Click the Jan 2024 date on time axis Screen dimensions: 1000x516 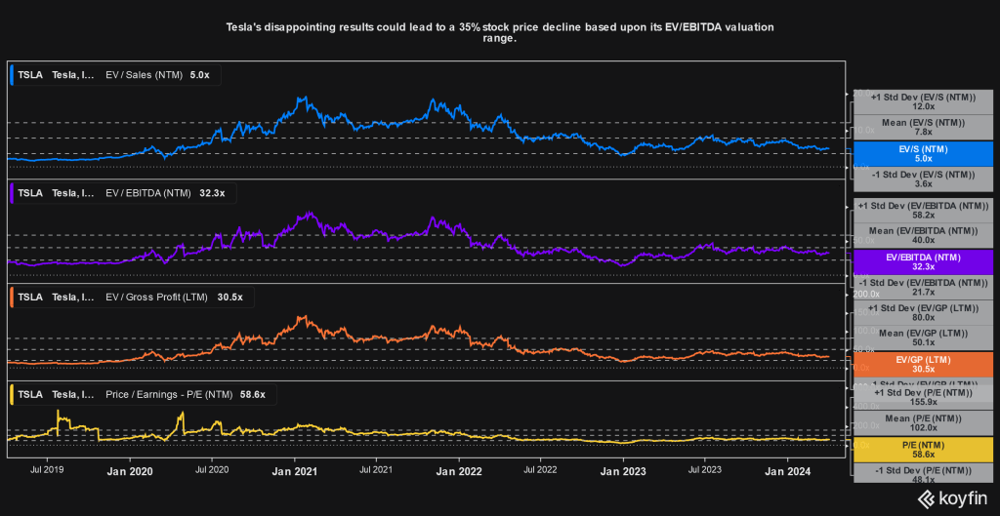coord(788,470)
